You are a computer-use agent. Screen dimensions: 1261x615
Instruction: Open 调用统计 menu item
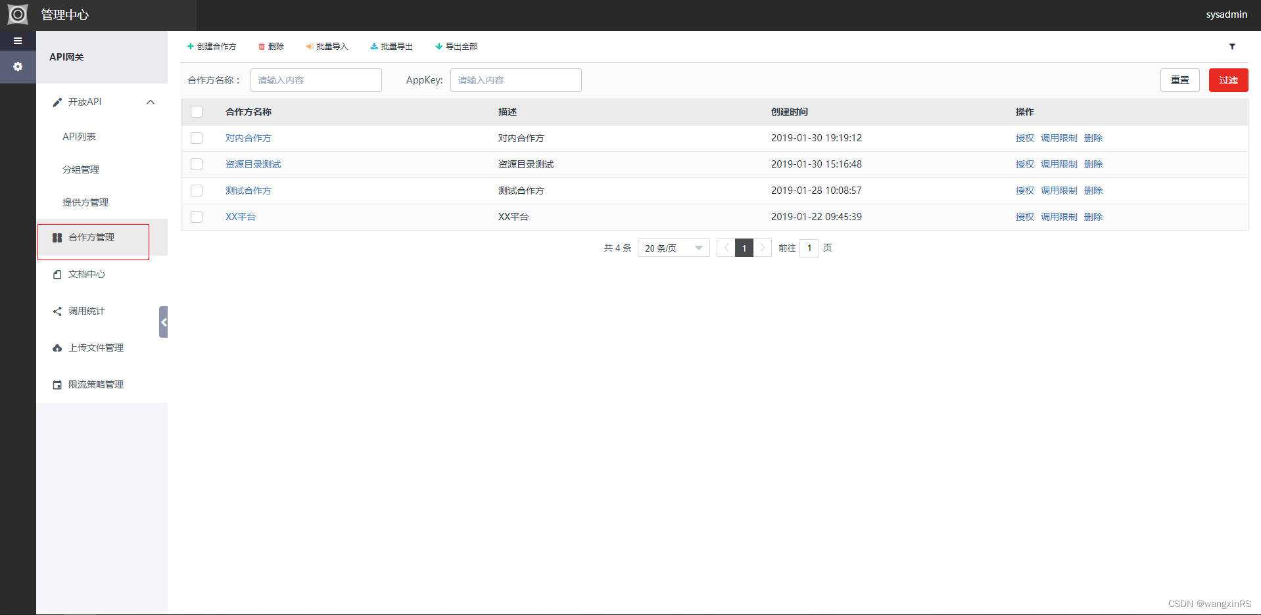coord(102,311)
